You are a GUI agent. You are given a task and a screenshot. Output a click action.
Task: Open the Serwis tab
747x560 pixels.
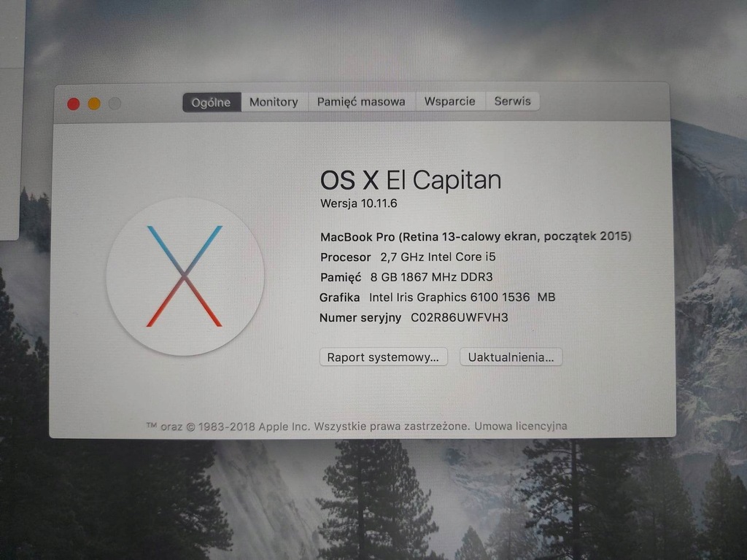[512, 101]
